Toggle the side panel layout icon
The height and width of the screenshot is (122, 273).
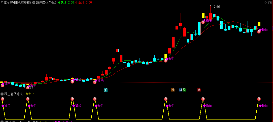point(270,2)
